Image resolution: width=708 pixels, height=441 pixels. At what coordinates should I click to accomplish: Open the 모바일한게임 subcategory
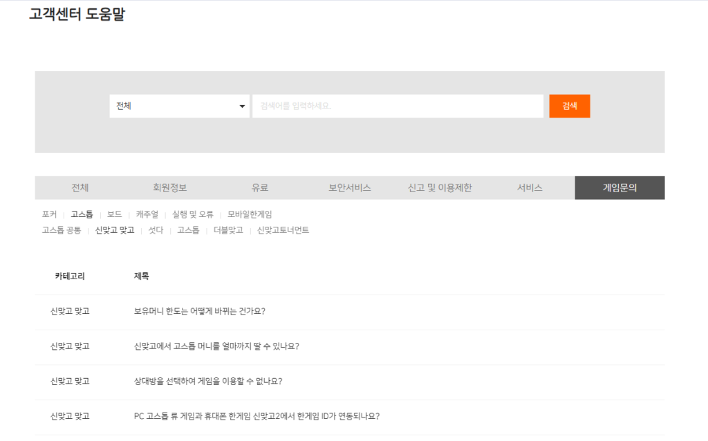click(250, 214)
